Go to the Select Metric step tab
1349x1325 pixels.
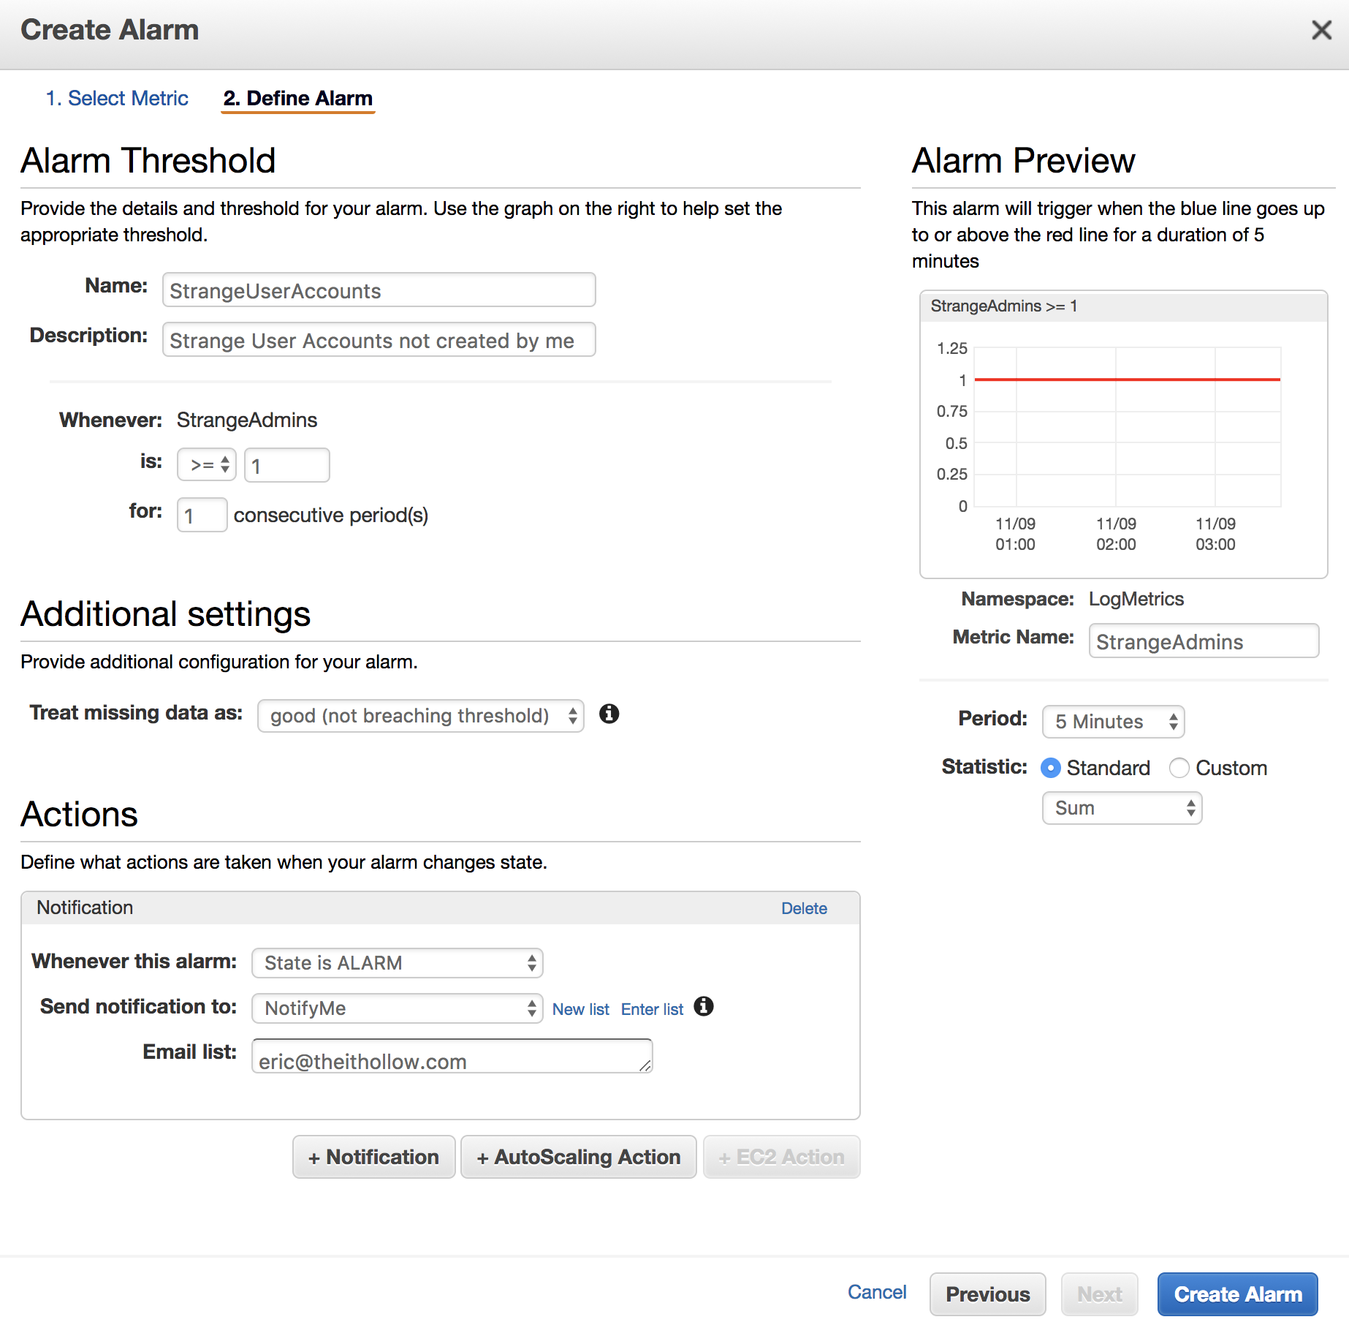point(117,98)
